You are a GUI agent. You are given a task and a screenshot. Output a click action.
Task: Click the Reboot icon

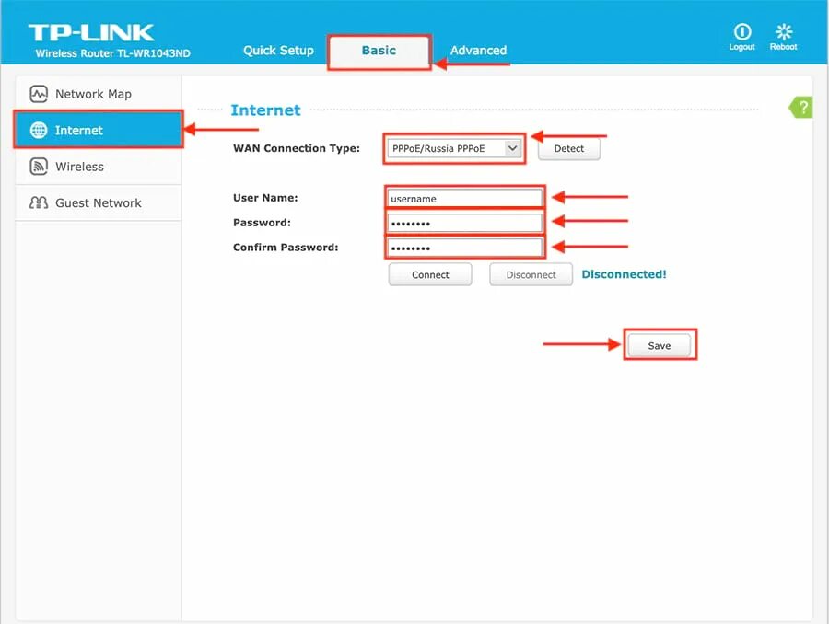(784, 31)
